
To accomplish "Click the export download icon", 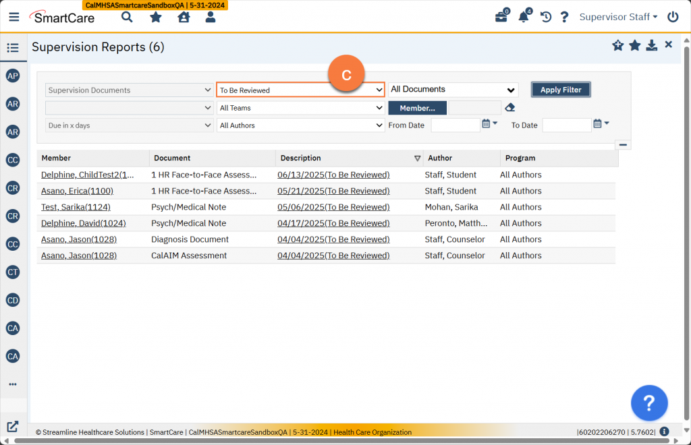I will pyautogui.click(x=651, y=45).
